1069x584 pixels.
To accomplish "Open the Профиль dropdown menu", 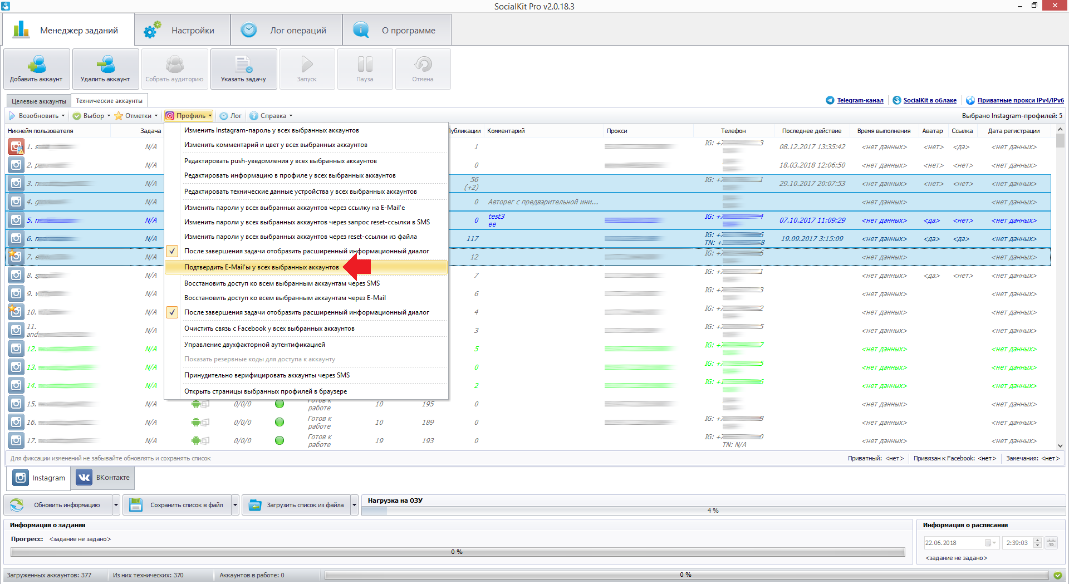I will 189,116.
